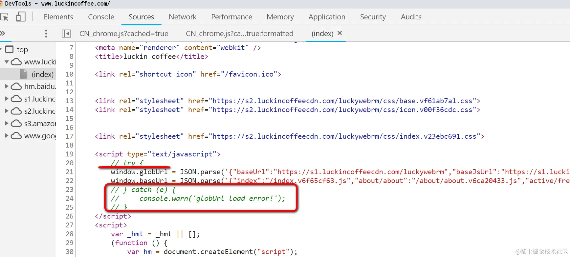Open the Audits panel tab
The height and width of the screenshot is (257, 570).
click(411, 17)
